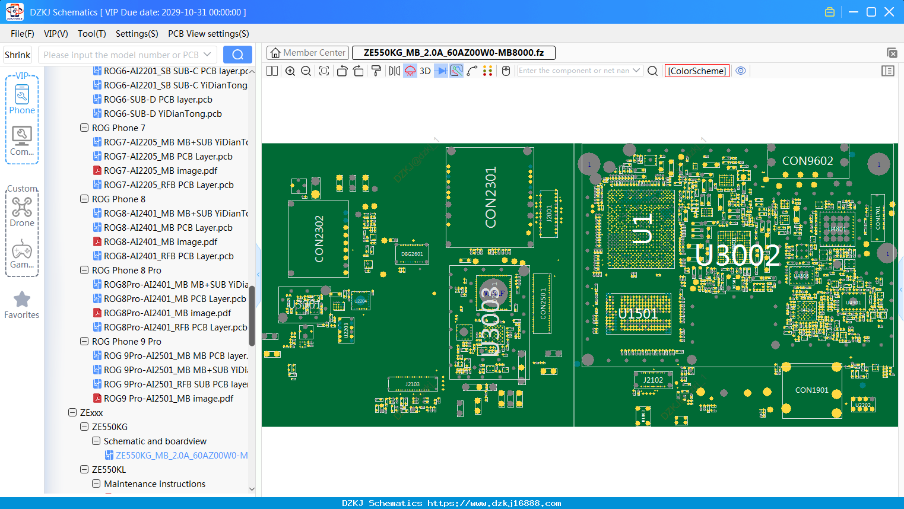904x509 pixels.
Task: Toggle the red highlight tool
Action: coord(410,71)
